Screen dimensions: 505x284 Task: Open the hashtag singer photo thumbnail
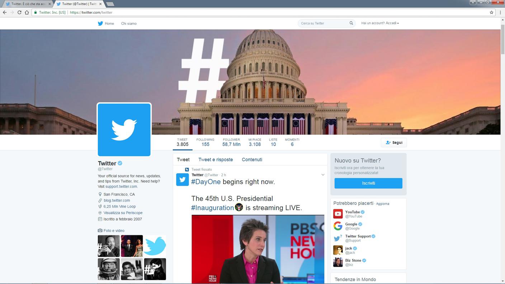tap(155, 269)
